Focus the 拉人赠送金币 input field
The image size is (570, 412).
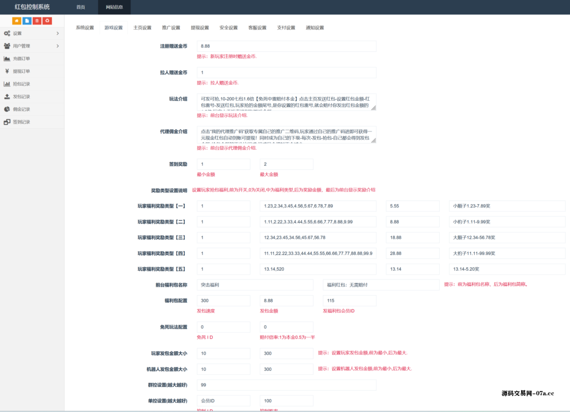point(287,72)
